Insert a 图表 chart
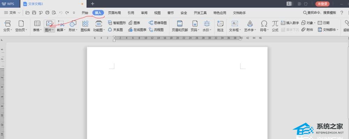 134,23
